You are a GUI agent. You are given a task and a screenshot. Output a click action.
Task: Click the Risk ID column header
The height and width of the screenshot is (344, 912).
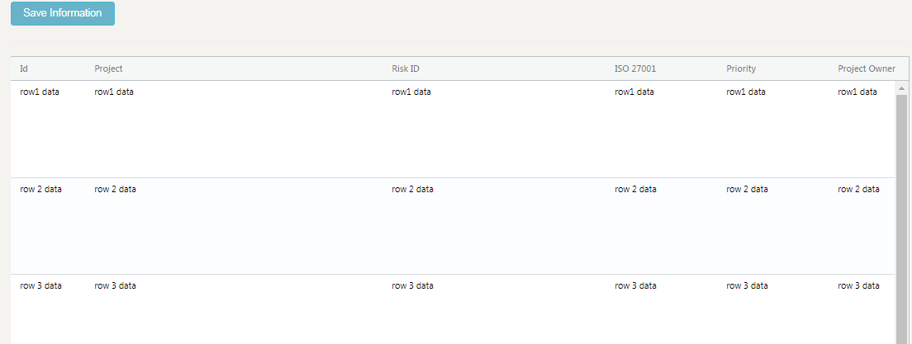click(x=406, y=68)
